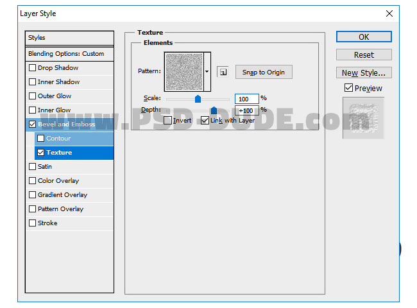Click the Depth slider handle
417x308 pixels.
point(214,110)
